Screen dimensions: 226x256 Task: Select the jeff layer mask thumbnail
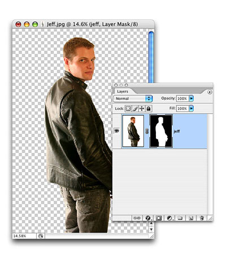161,131
